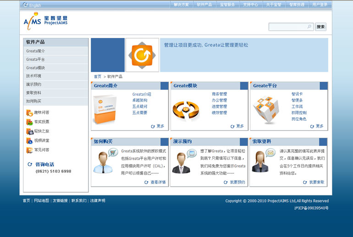Open the 五点需要 link

pyautogui.click(x=140, y=113)
